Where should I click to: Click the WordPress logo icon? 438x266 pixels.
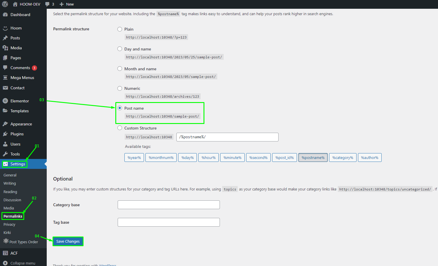pos(5,4)
